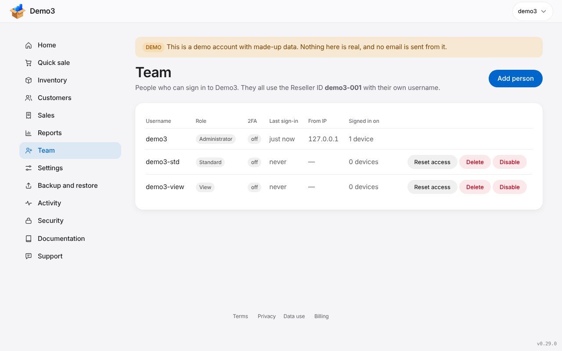The height and width of the screenshot is (351, 562).
Task: Open the Billing footer link
Action: coord(321,316)
